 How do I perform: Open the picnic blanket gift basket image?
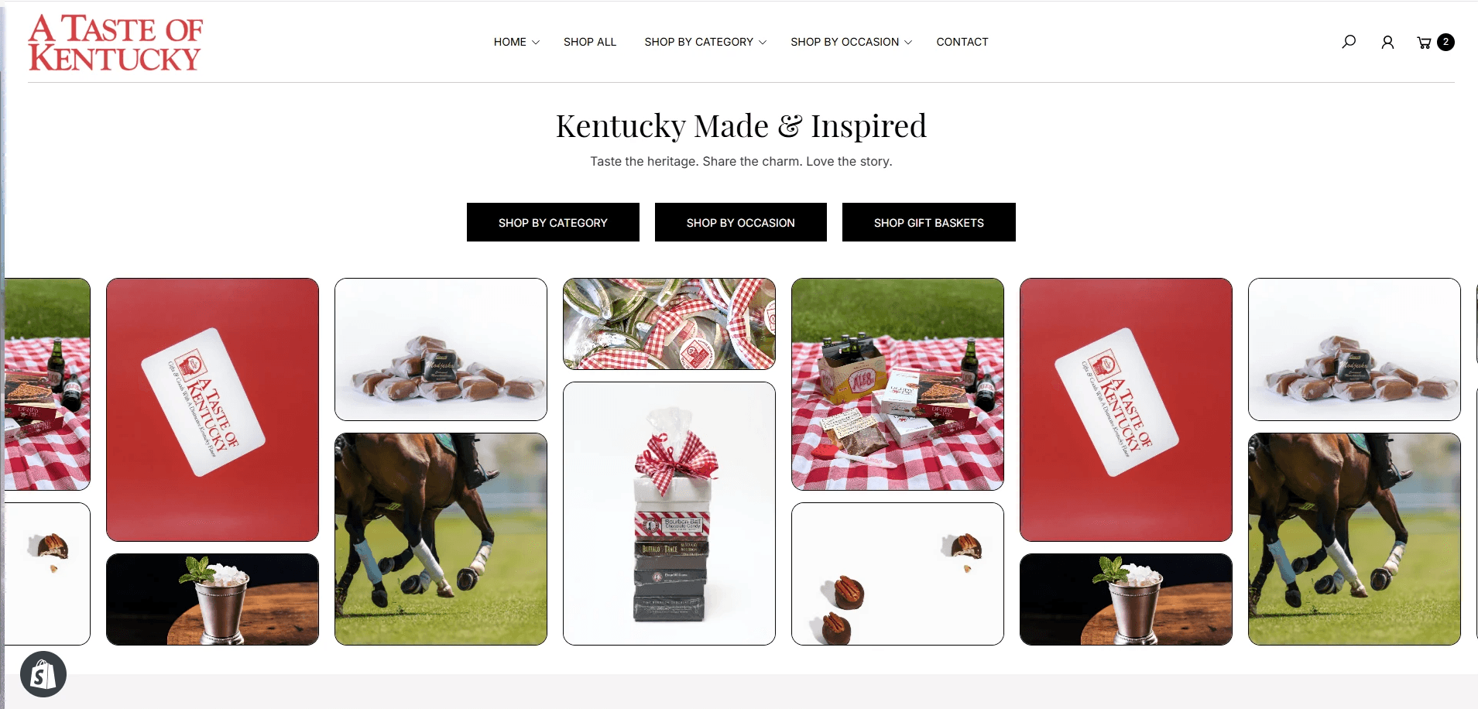tap(897, 384)
